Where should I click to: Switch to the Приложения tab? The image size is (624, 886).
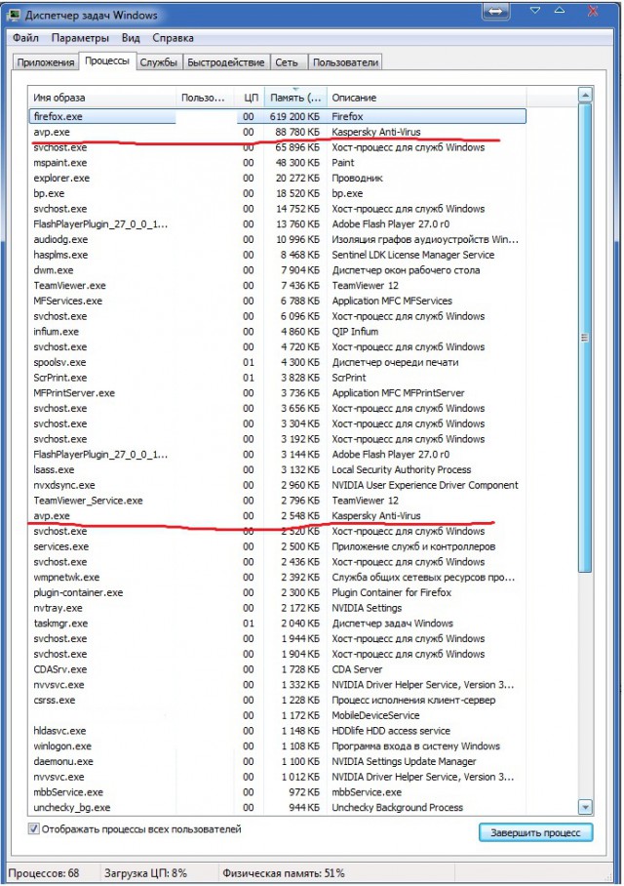click(x=46, y=62)
